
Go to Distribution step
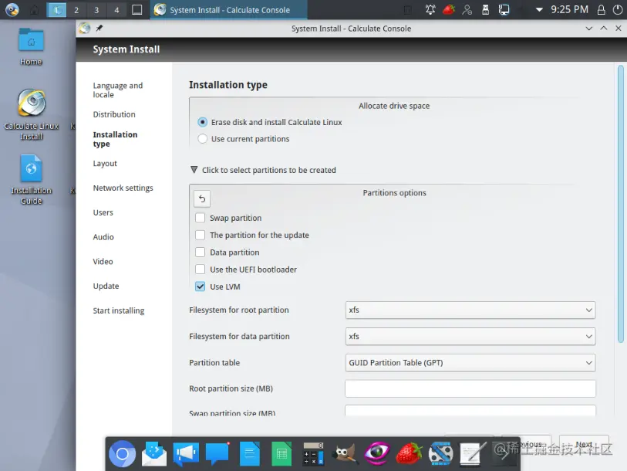tap(114, 114)
